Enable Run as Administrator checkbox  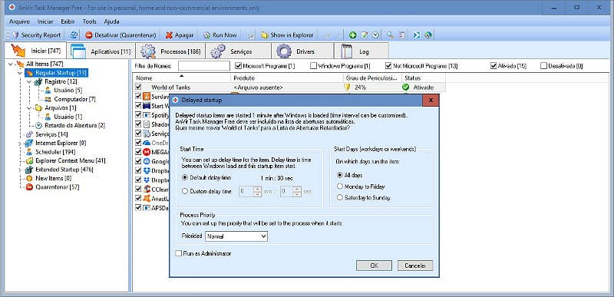tap(179, 253)
